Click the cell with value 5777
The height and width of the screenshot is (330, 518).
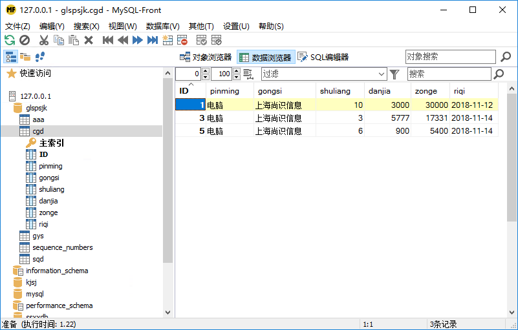tap(387, 118)
